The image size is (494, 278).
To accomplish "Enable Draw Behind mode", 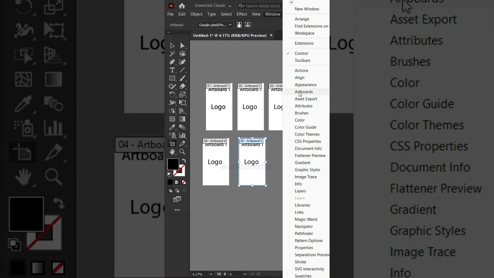I will tap(177, 190).
